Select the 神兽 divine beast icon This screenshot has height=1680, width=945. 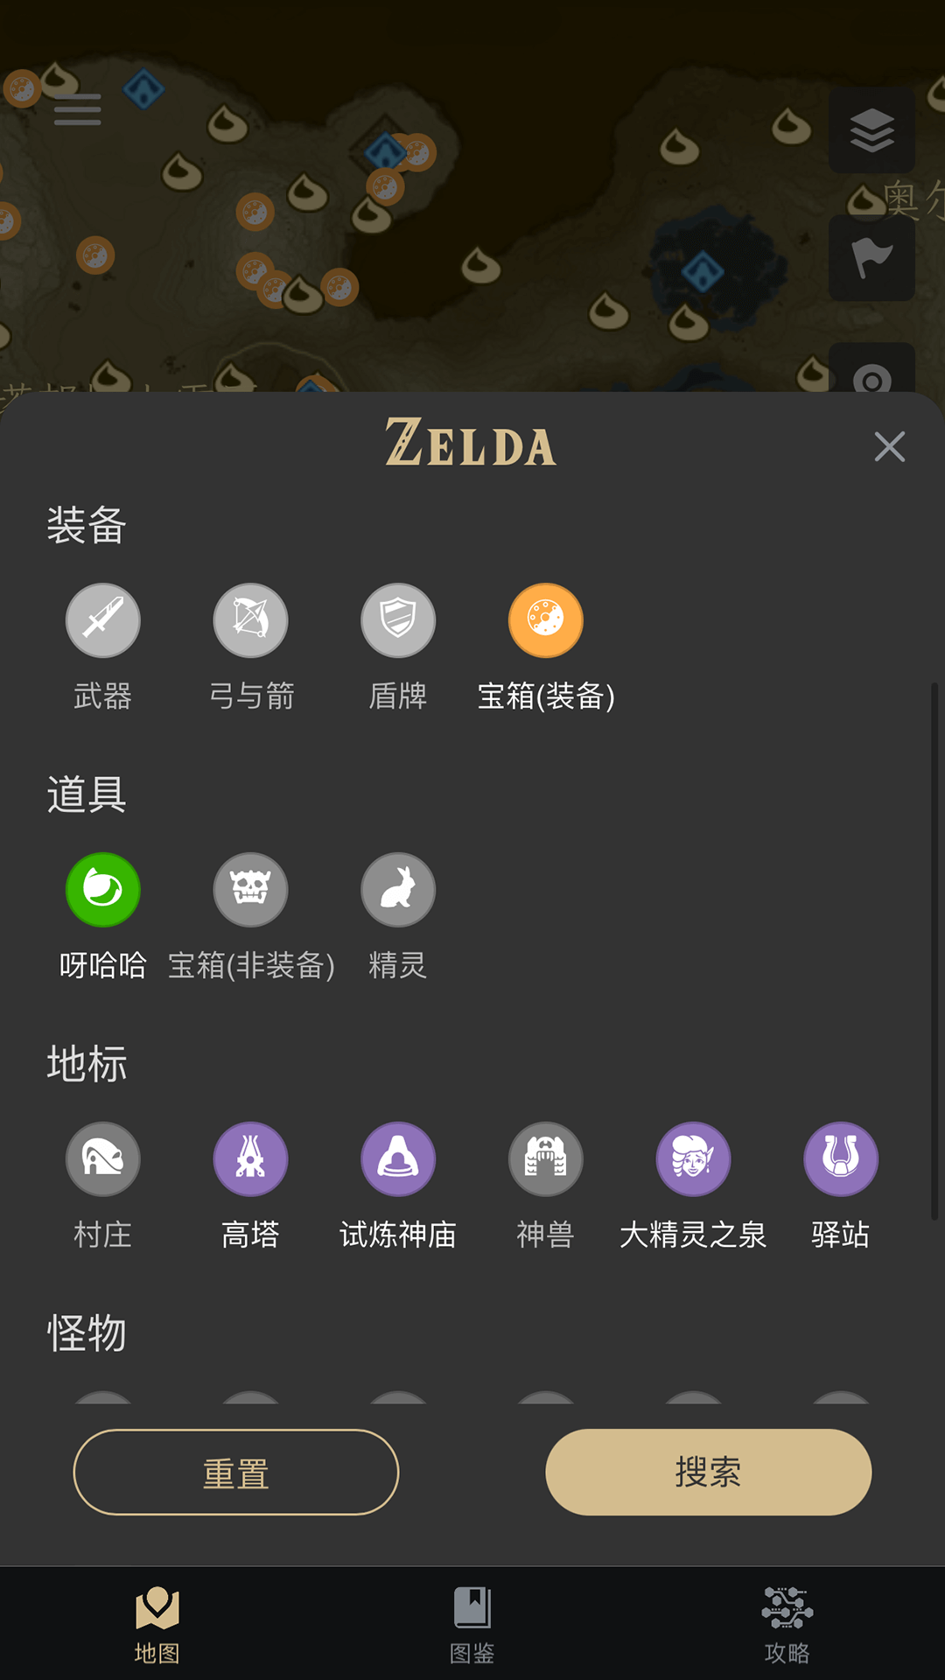click(544, 1158)
